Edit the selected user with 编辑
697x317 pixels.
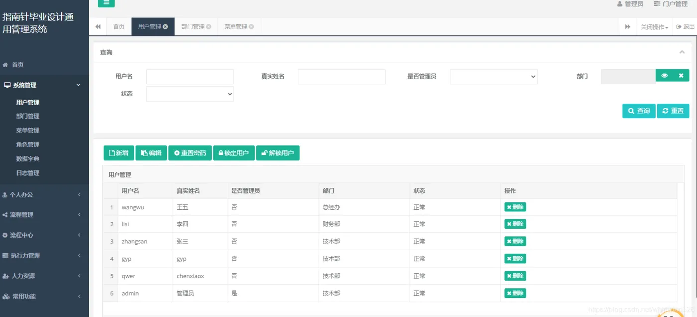click(x=151, y=153)
